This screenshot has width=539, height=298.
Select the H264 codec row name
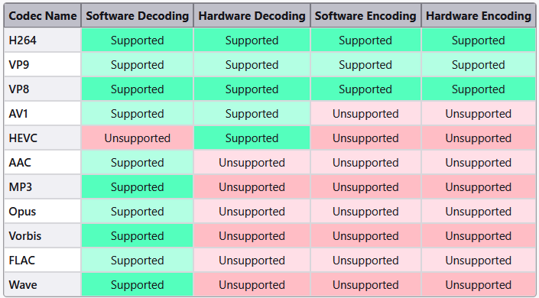[43, 40]
